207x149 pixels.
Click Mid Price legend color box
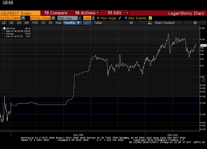[4, 28]
